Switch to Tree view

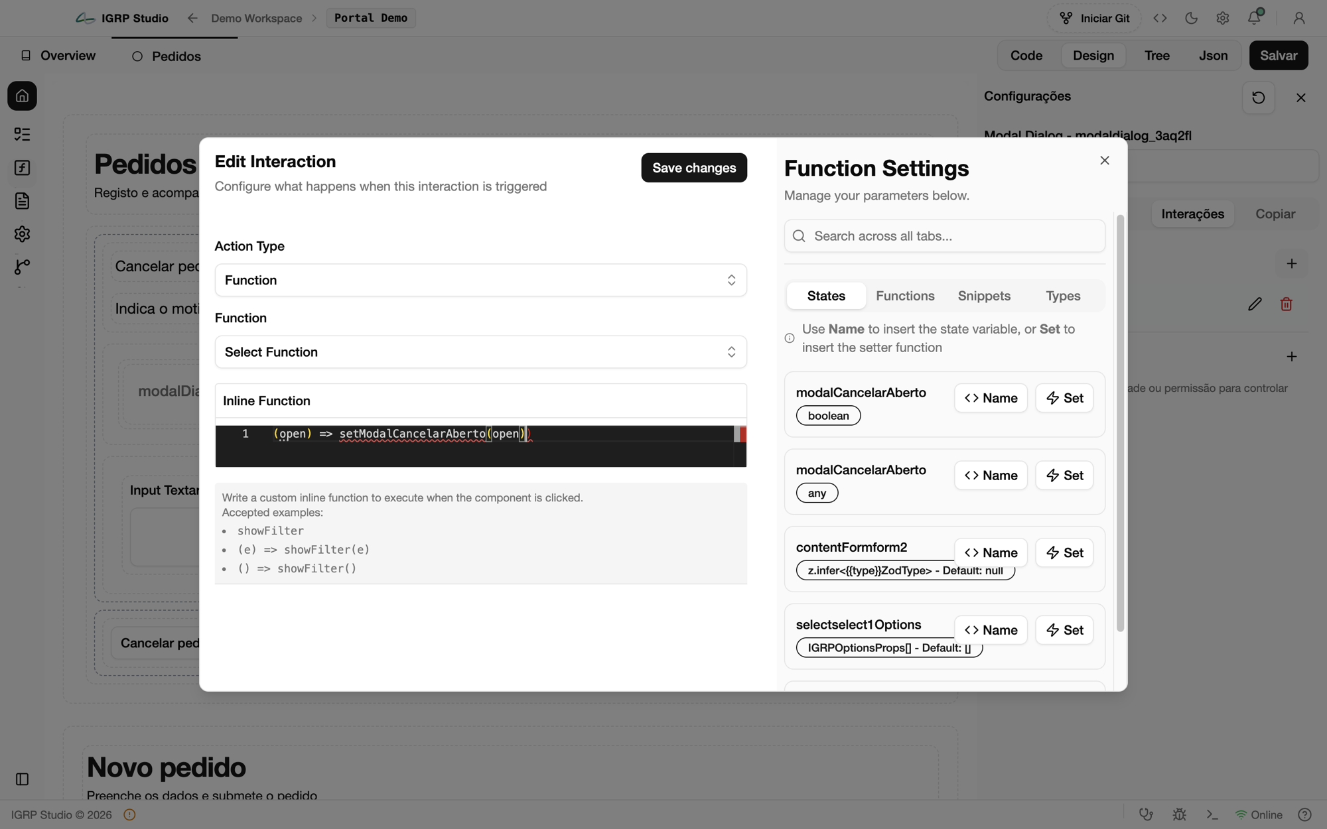tap(1157, 56)
